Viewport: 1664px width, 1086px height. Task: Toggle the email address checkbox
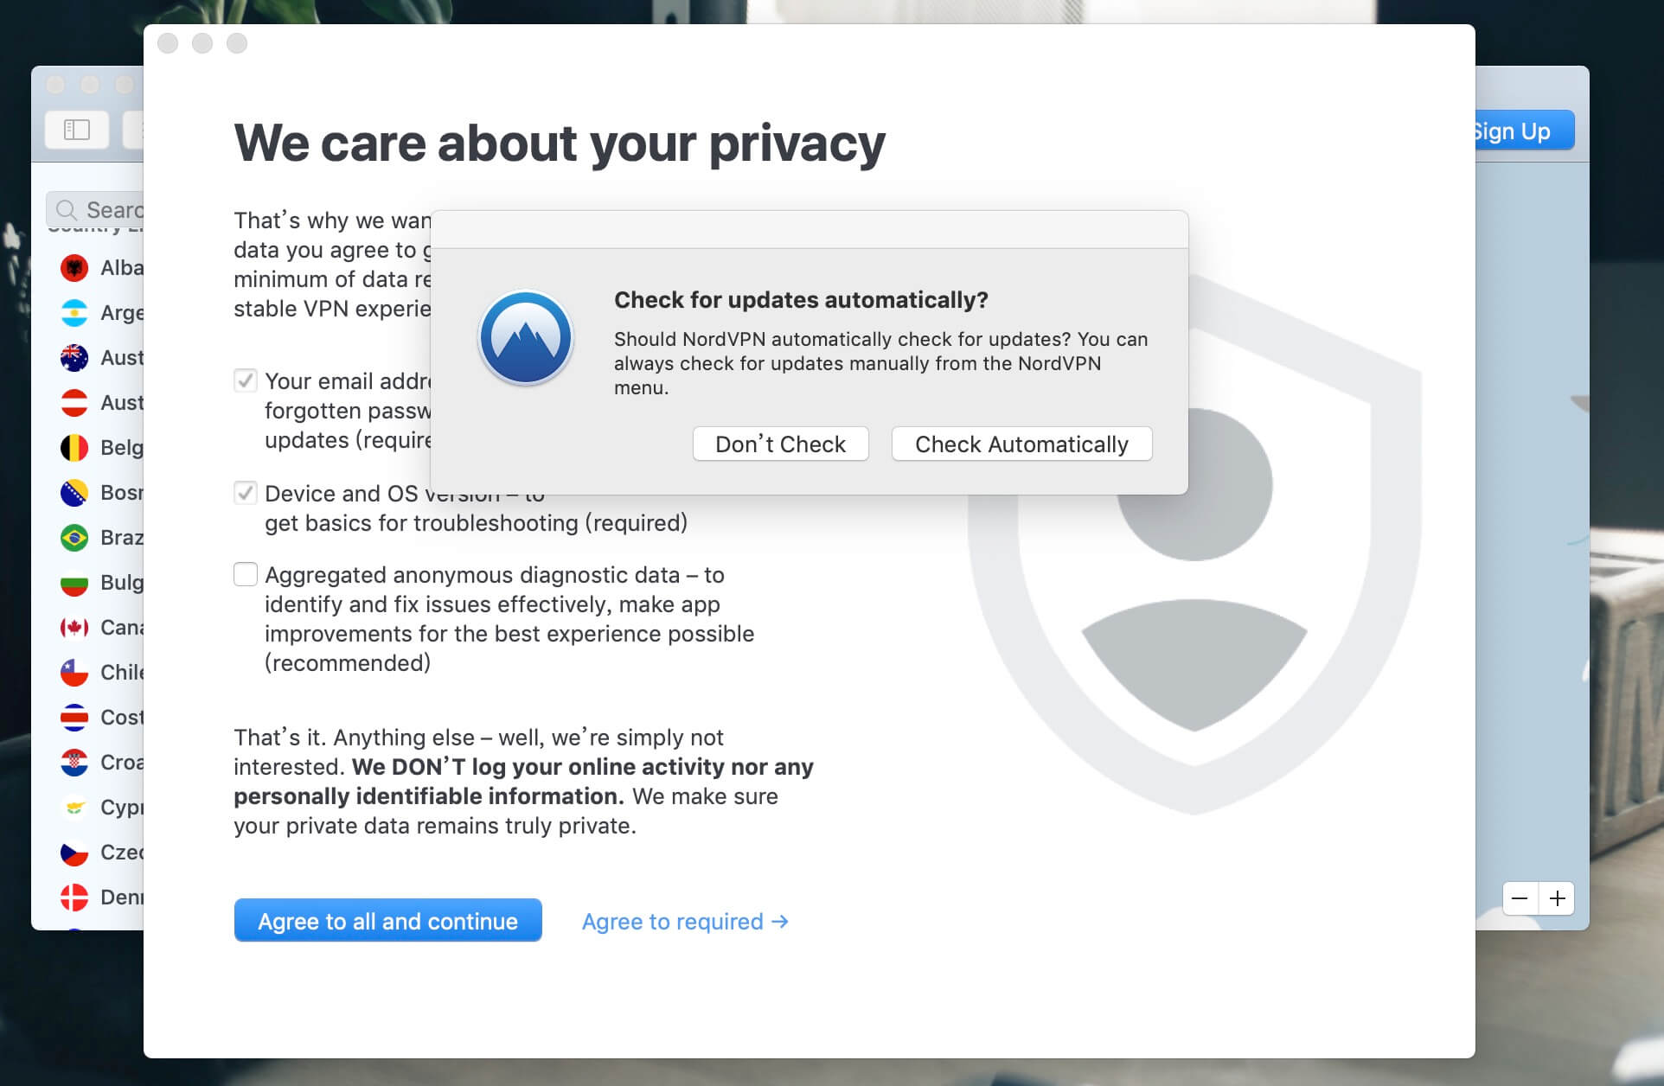[x=246, y=380]
